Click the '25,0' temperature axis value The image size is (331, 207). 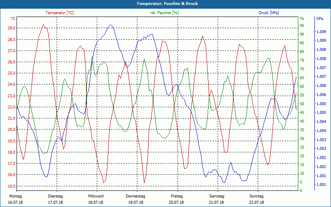tap(12, 73)
